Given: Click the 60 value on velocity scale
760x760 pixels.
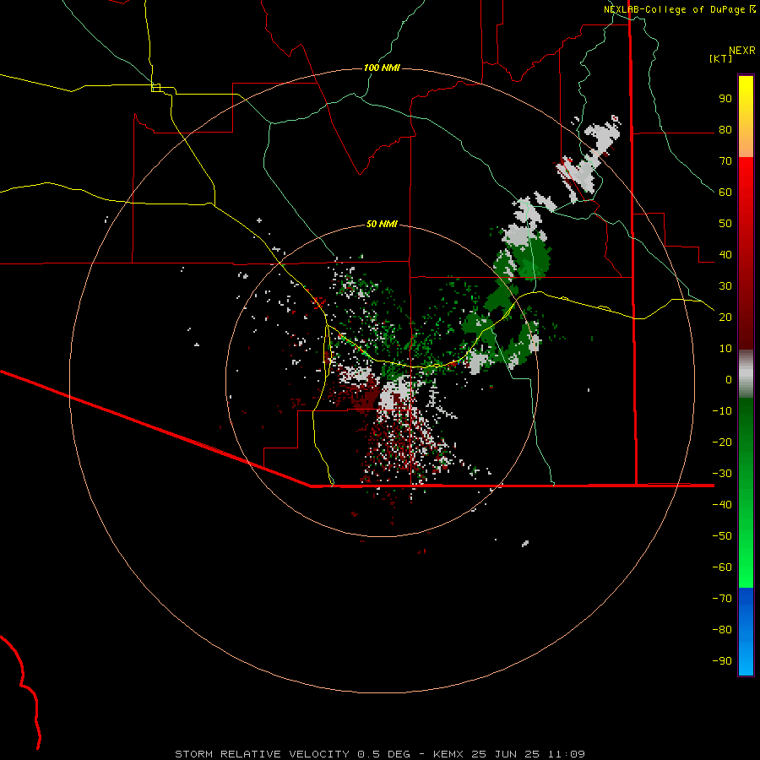Looking at the screenshot, I should pyautogui.click(x=725, y=192).
